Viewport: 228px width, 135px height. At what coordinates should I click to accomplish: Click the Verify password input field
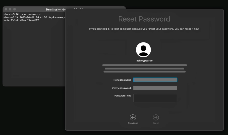coord(155,88)
